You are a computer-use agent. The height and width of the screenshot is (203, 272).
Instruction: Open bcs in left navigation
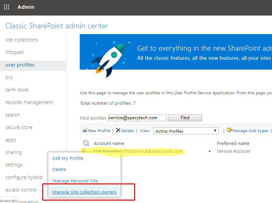[x=9, y=77]
